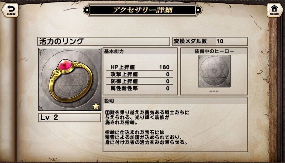
Task: Tap the empty equipped hero slot
Action: tap(214, 71)
